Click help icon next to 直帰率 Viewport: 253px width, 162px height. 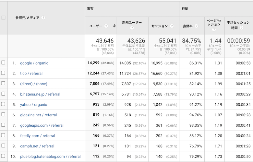[x=196, y=26]
